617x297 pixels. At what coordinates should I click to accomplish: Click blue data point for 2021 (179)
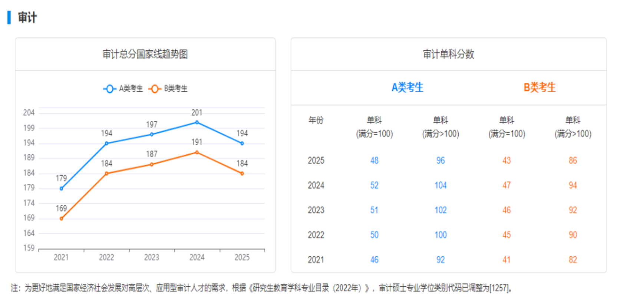tap(62, 189)
